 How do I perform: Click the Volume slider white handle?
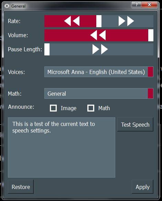click(151, 35)
